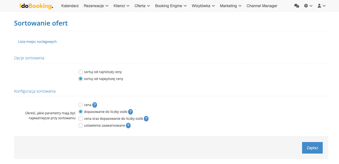This screenshot has height=164, width=339.
Task: Expand the Marketing menu
Action: (231, 6)
